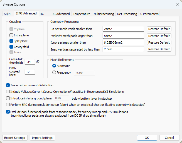182x143 pixels.
Task: Edit the mesh pads size field
Action: (123, 36)
